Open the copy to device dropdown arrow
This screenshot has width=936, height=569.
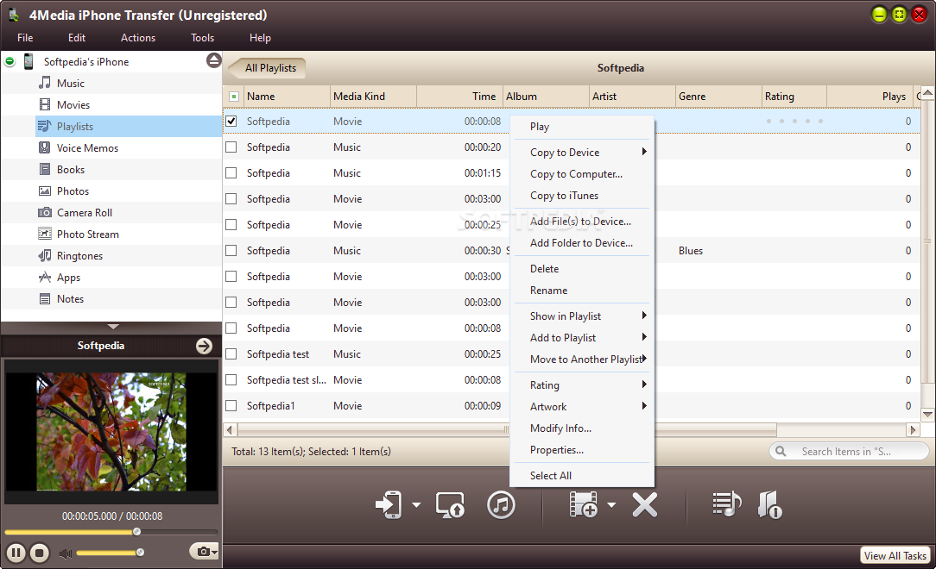[x=416, y=505]
